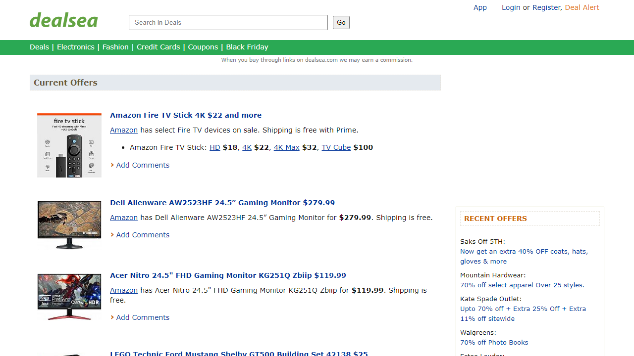Open the App link
This screenshot has width=634, height=356.
[480, 7]
